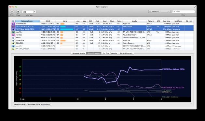The height and width of the screenshot is (121, 205).
Task: Toggle the header select-all networks checkbox
Action: pyautogui.click(x=13, y=21)
